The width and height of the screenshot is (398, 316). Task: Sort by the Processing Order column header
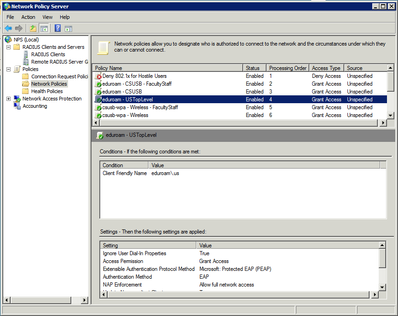[x=288, y=68]
